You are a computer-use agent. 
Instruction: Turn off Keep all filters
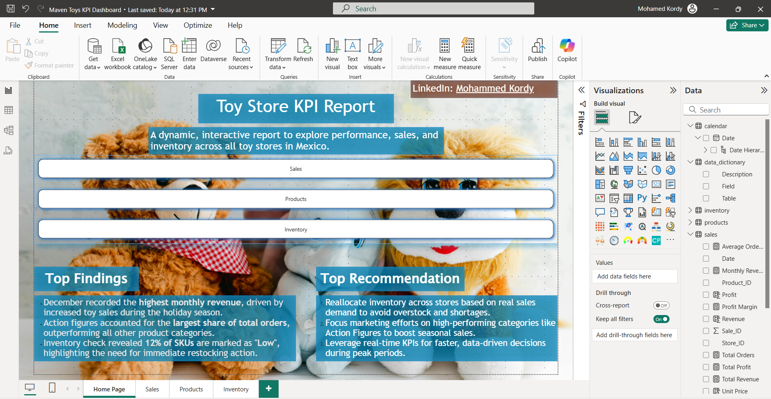pyautogui.click(x=661, y=319)
